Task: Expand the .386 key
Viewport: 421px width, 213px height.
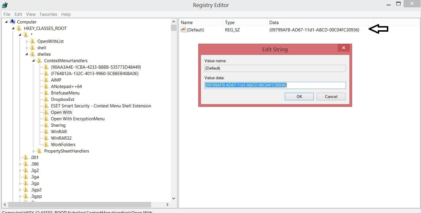Action: tap(20, 164)
